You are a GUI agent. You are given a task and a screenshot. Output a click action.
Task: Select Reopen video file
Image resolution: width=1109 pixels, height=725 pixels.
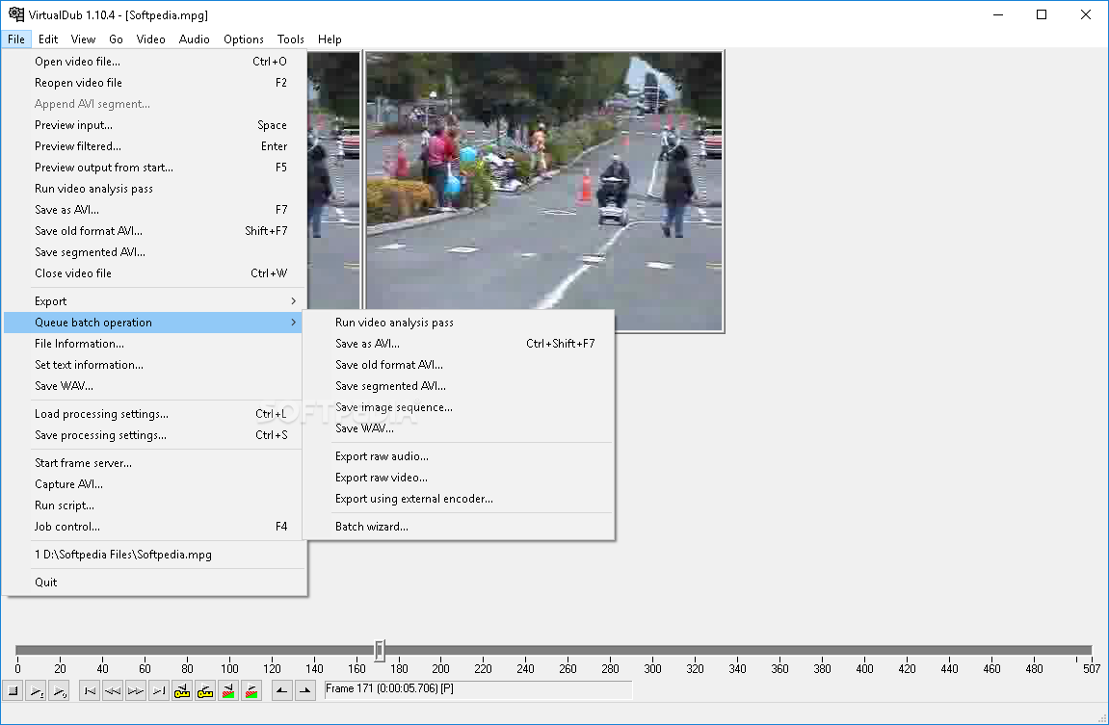click(x=155, y=83)
